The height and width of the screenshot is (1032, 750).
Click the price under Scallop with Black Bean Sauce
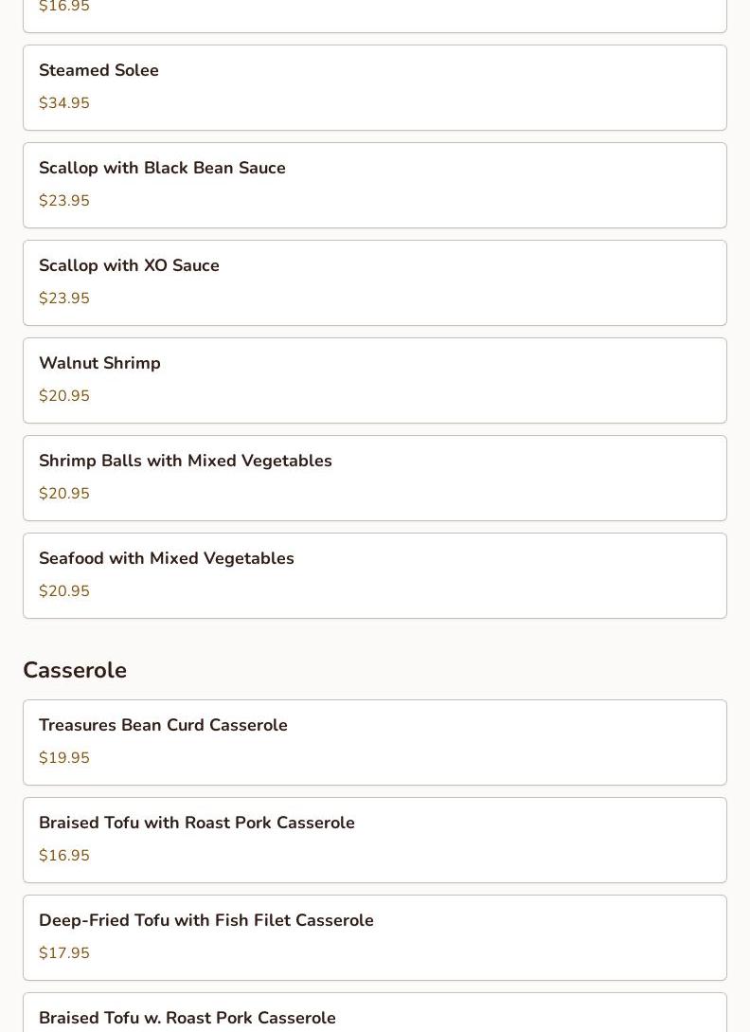[x=64, y=201]
